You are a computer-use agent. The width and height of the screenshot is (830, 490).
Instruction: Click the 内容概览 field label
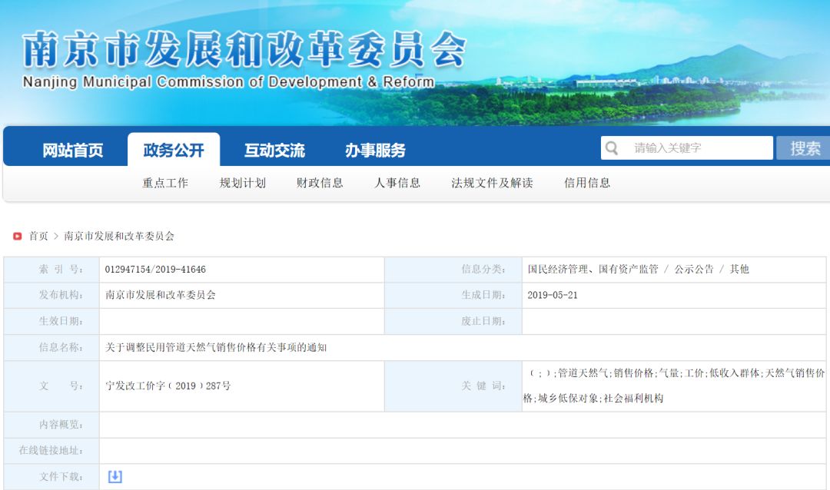61,425
